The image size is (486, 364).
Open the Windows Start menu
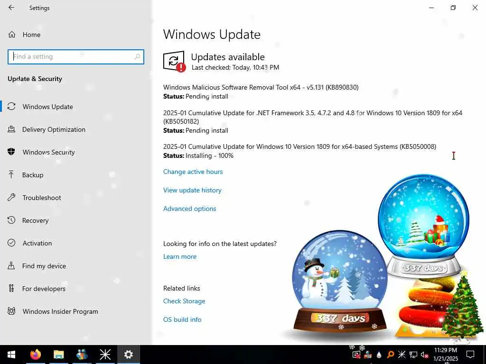tap(11, 355)
